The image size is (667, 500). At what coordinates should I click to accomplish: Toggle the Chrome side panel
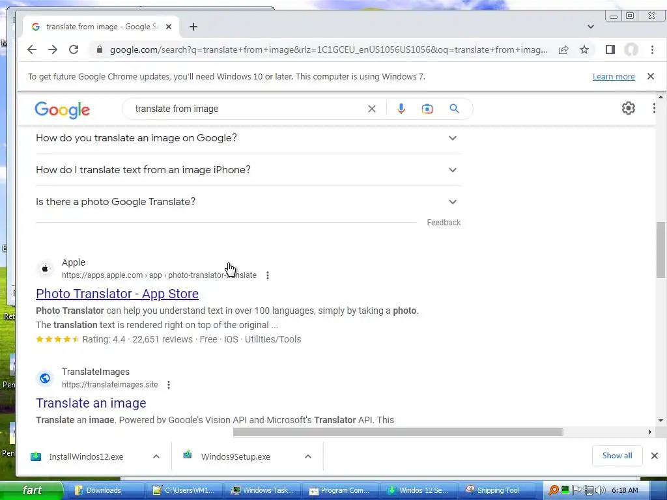click(610, 49)
